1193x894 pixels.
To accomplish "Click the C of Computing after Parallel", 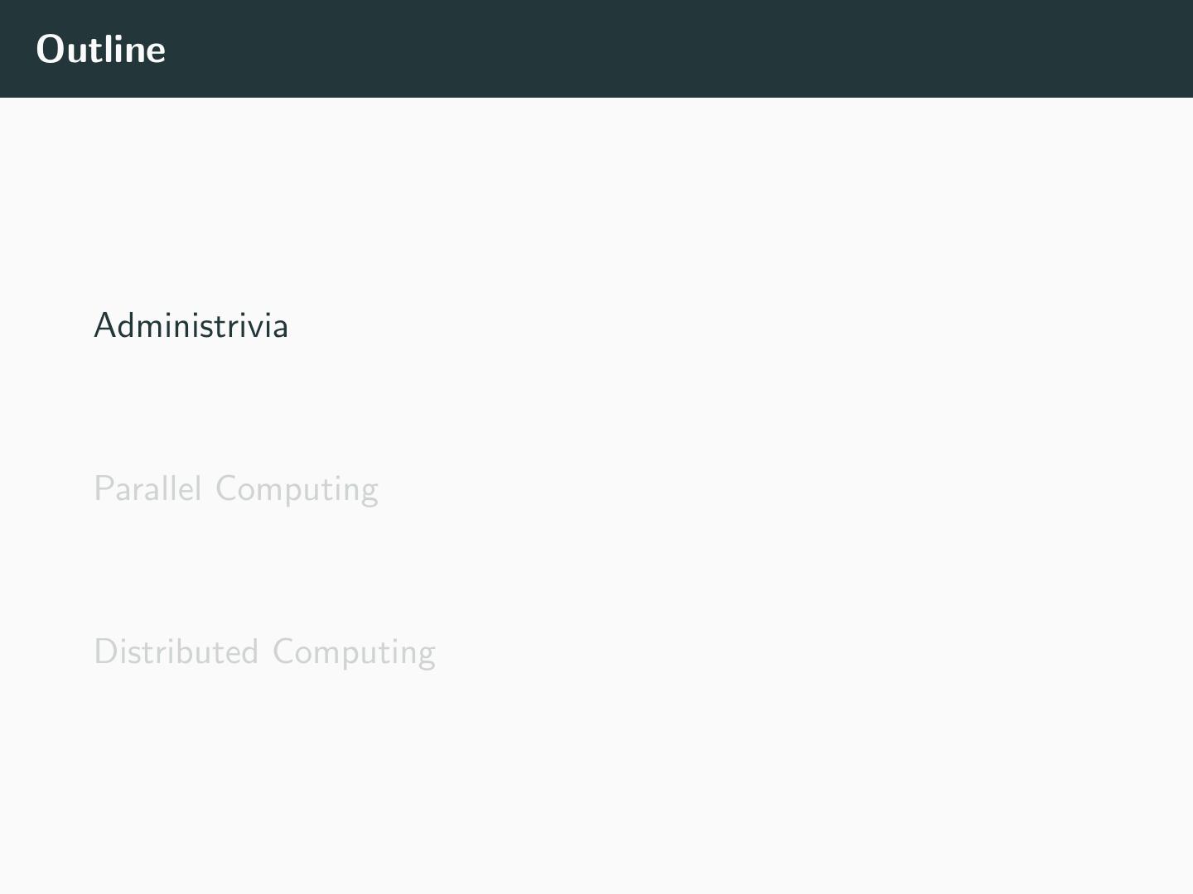I will pyautogui.click(x=226, y=489).
